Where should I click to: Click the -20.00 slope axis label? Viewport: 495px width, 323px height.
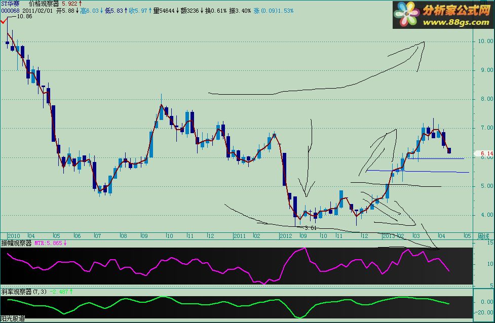(x=485, y=312)
